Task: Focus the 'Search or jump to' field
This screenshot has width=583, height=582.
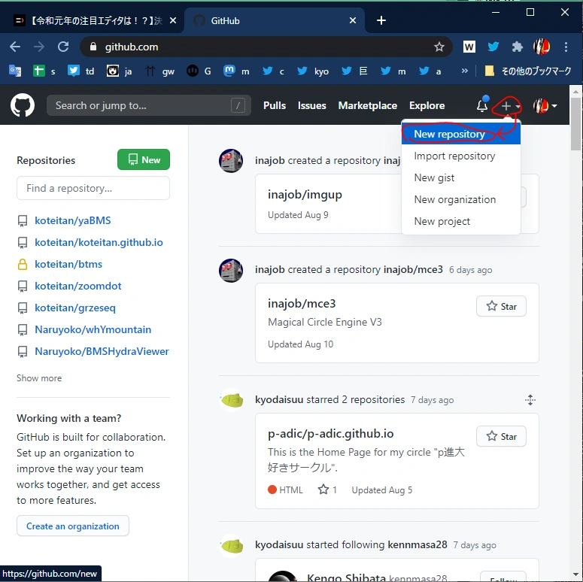Action: [x=149, y=105]
